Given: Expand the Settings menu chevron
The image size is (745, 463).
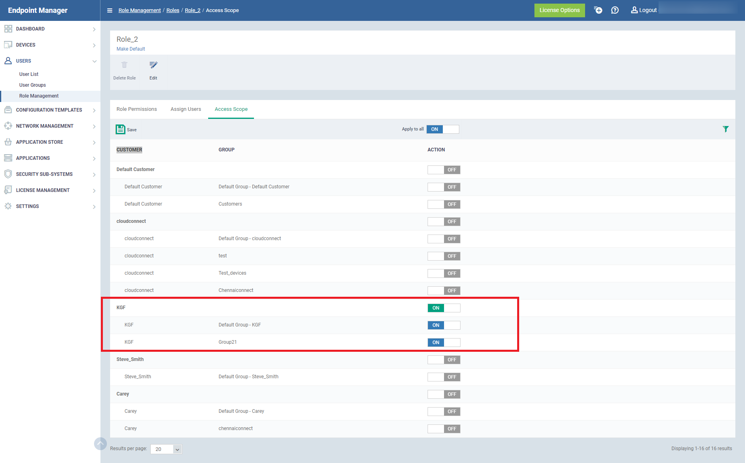Looking at the screenshot, I should [x=94, y=207].
